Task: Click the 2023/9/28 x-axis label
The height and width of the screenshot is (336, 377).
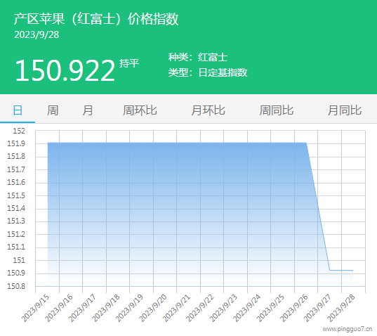Action: [x=341, y=308]
